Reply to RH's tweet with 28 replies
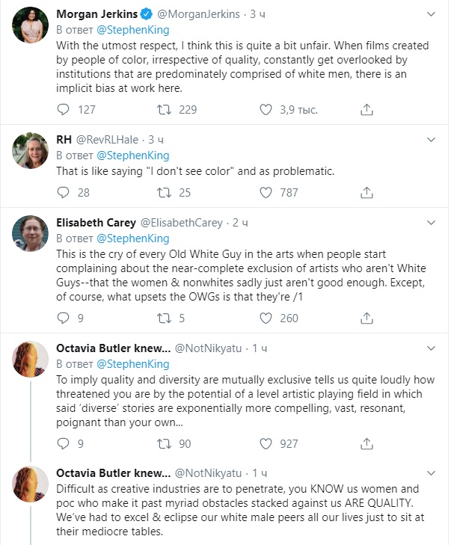This screenshot has height=545, width=451. (63, 192)
